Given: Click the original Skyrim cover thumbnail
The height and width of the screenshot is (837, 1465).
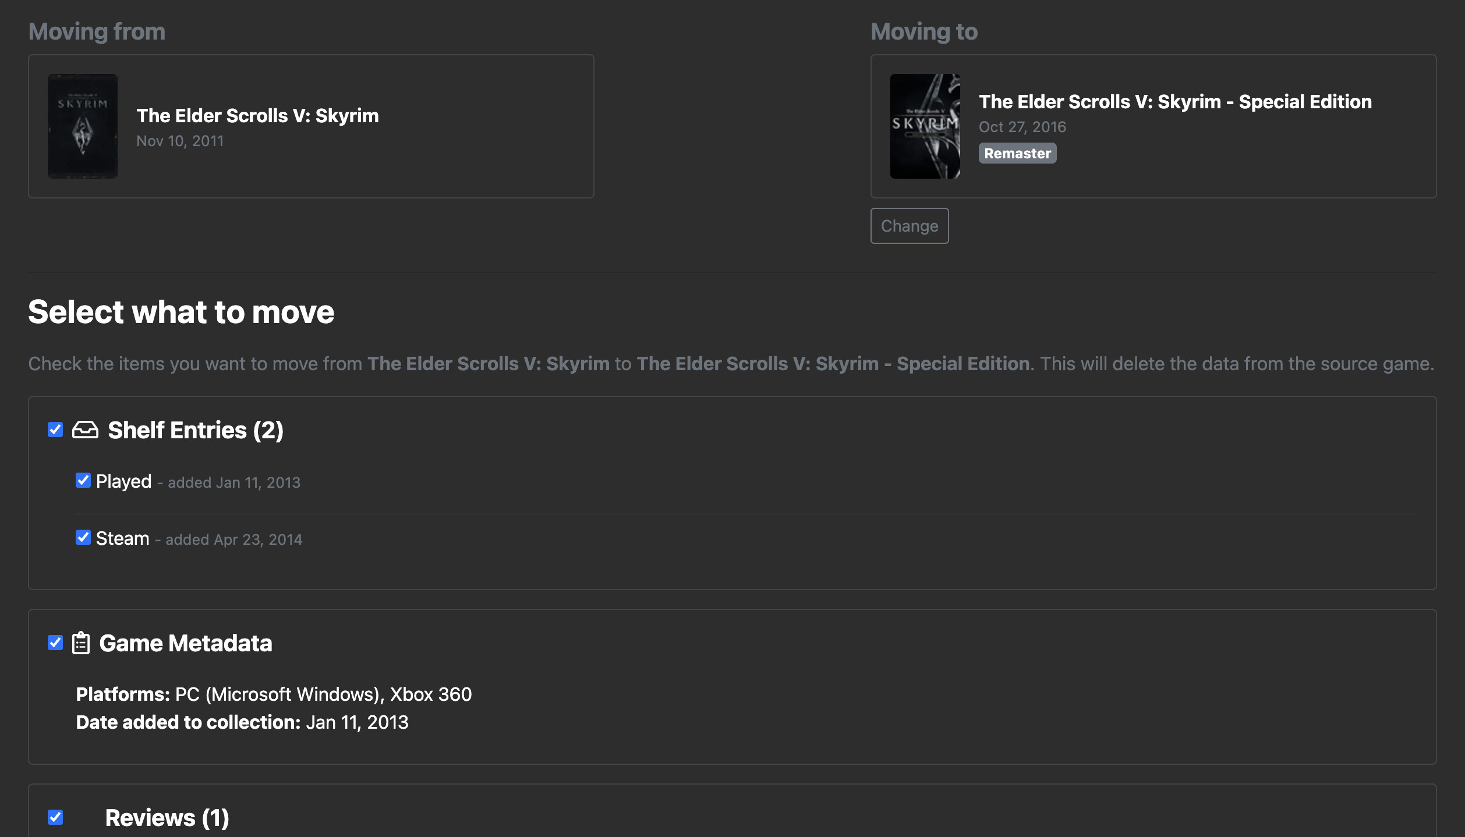Looking at the screenshot, I should tap(83, 126).
